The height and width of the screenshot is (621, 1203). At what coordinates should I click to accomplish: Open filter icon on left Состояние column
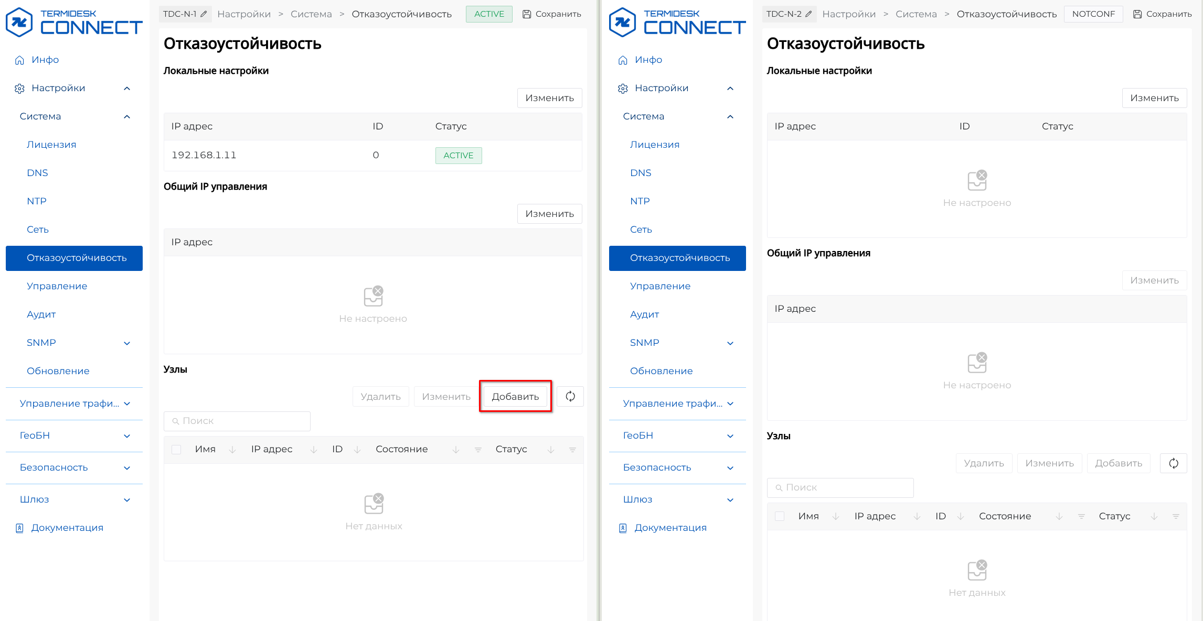tap(478, 450)
